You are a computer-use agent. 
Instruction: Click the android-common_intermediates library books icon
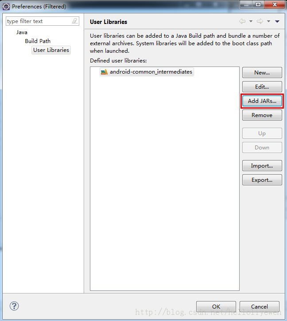pyautogui.click(x=104, y=72)
